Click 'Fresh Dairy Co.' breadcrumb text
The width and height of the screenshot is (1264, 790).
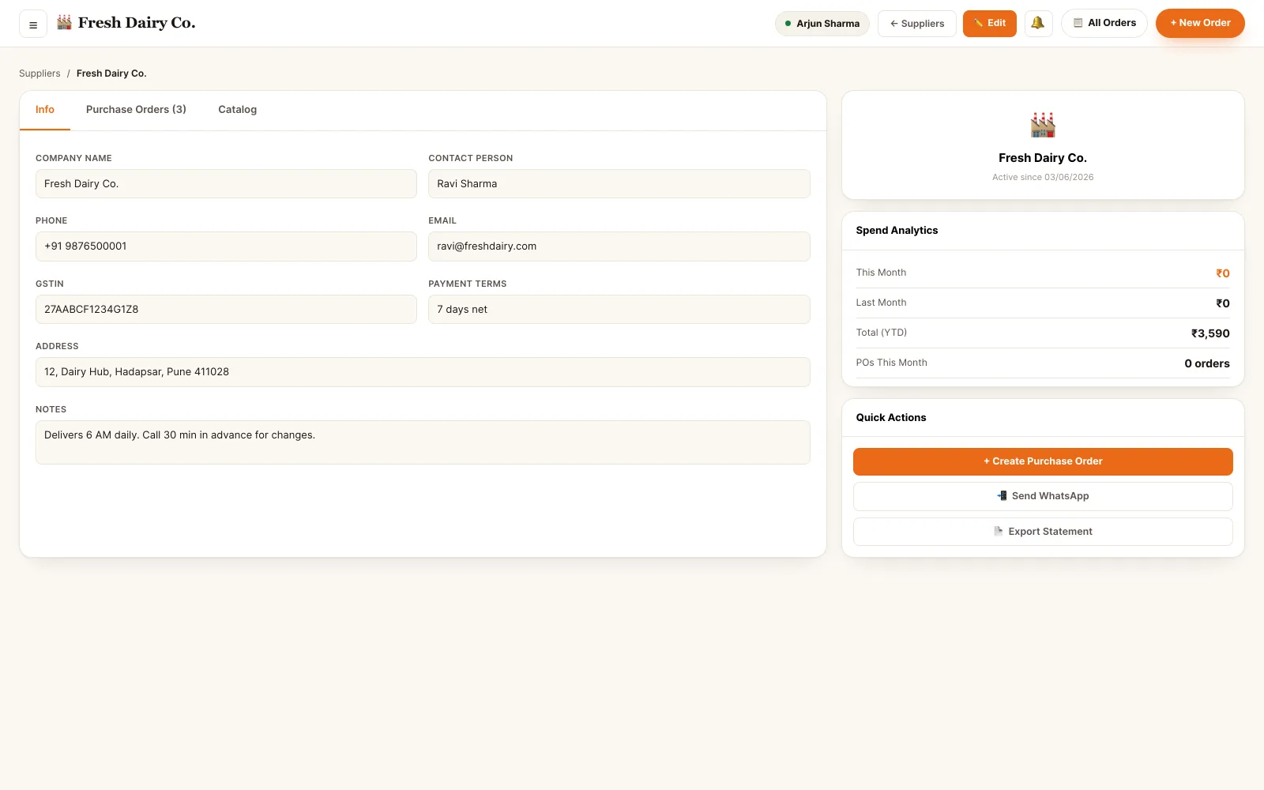pyautogui.click(x=111, y=73)
